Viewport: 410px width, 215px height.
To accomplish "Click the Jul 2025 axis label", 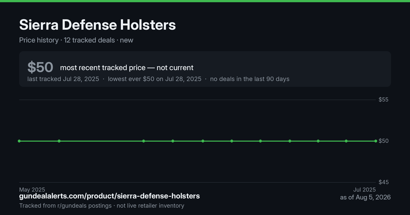I will tap(365, 189).
